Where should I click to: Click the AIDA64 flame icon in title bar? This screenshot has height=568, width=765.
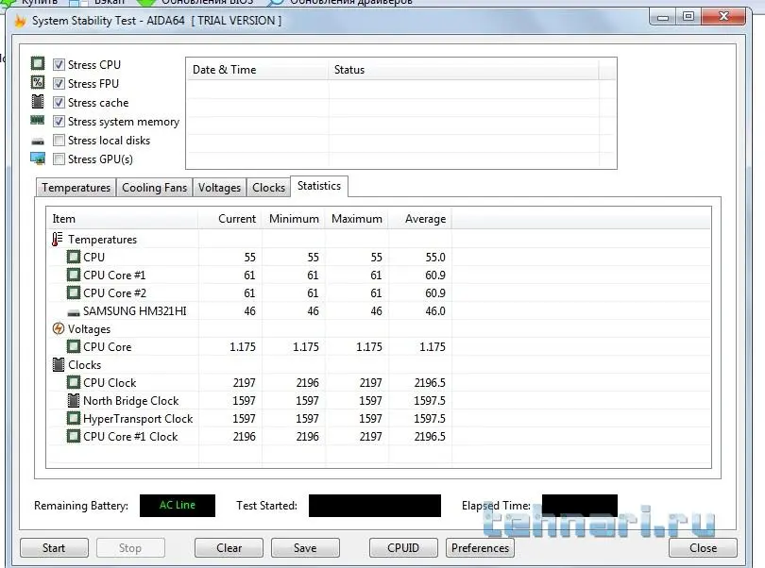tap(20, 21)
